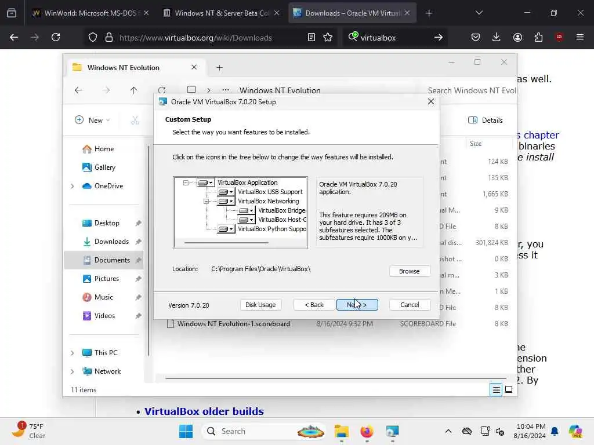Open Firefox View icon

click(x=12, y=13)
